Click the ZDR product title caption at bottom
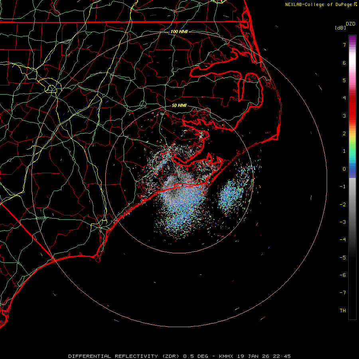The image size is (359, 359). tap(179, 356)
